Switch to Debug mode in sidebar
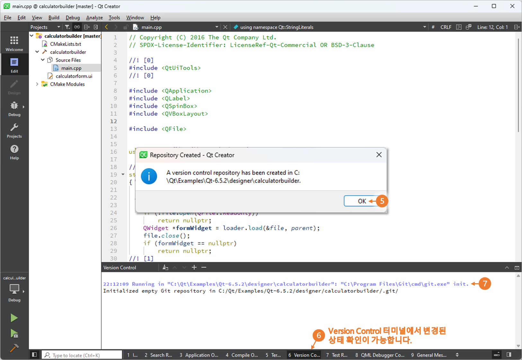 tap(14, 109)
